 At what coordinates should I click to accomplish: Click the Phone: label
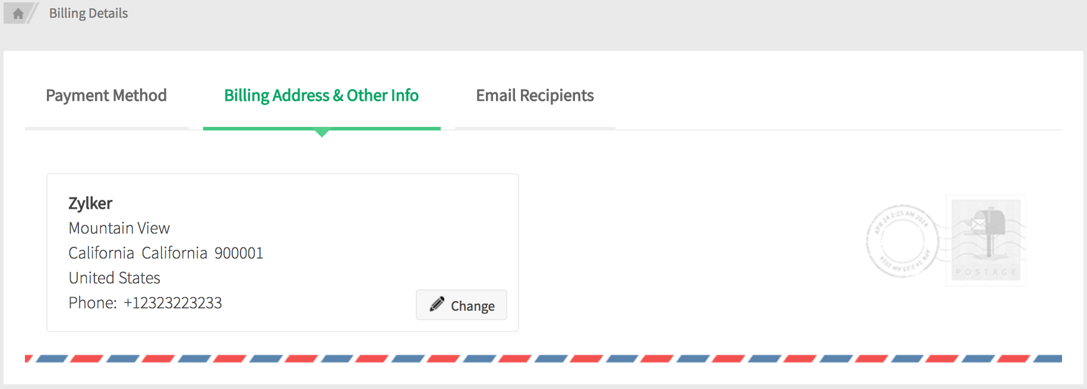click(x=93, y=303)
